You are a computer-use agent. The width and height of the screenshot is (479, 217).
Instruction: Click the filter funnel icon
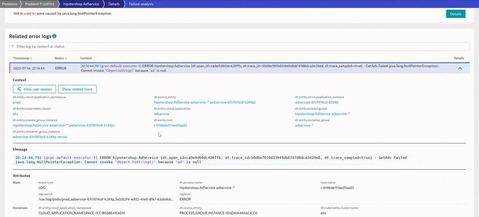13,47
